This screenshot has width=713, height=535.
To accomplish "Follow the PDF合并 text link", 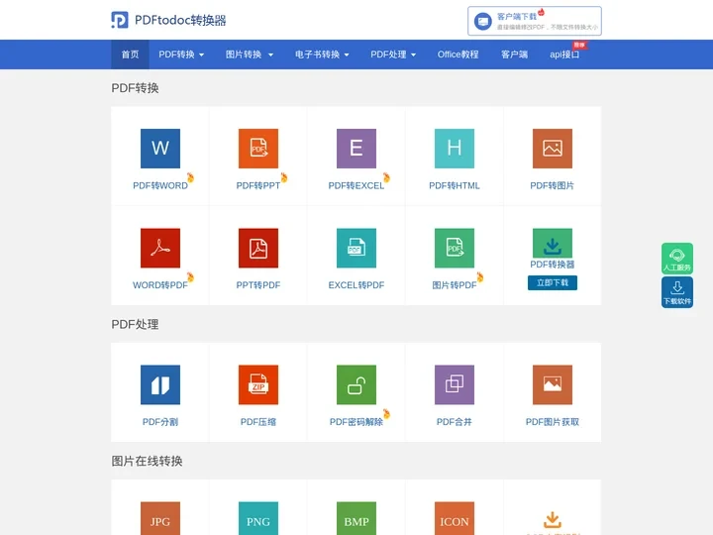I will 455,422.
